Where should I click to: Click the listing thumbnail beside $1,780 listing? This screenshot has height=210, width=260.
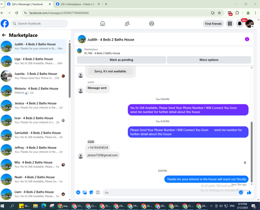[80, 51]
